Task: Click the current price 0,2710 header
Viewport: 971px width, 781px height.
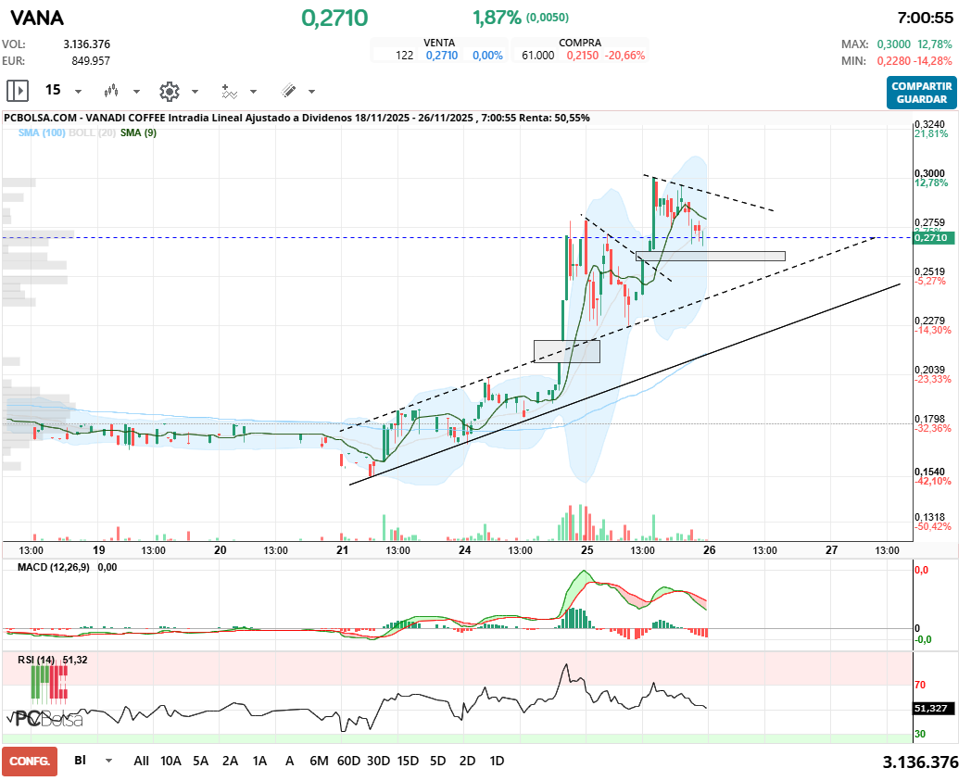Action: (335, 18)
